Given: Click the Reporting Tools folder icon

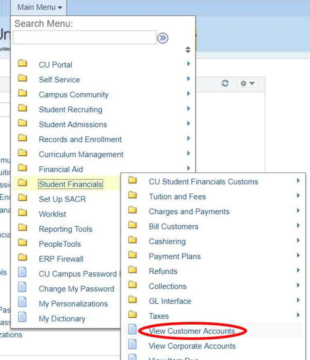Looking at the screenshot, I should point(22,227).
